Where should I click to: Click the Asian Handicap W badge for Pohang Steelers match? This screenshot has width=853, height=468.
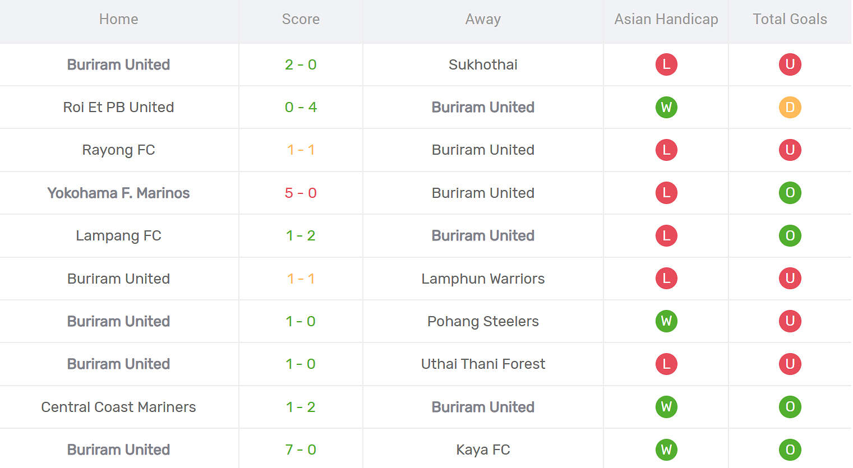(666, 321)
